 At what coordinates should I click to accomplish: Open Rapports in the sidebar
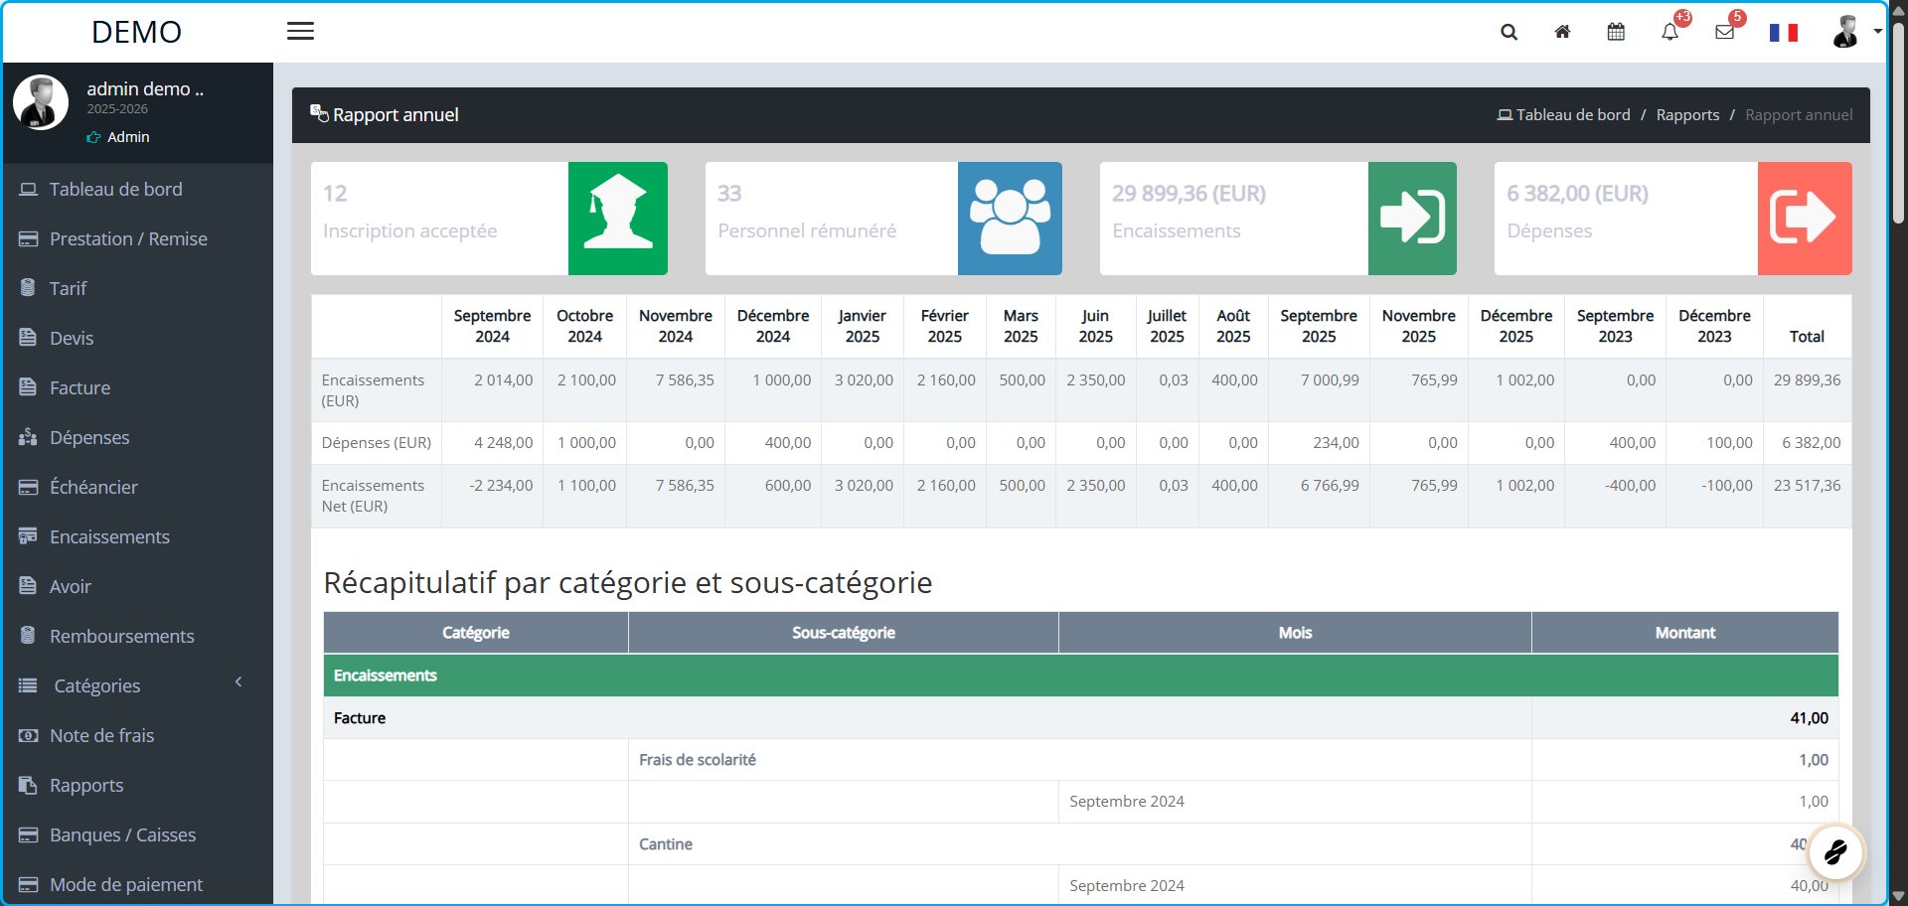pos(86,785)
